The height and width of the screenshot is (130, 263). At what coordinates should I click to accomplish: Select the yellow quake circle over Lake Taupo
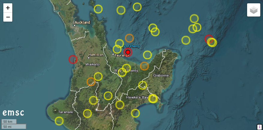click(108, 96)
